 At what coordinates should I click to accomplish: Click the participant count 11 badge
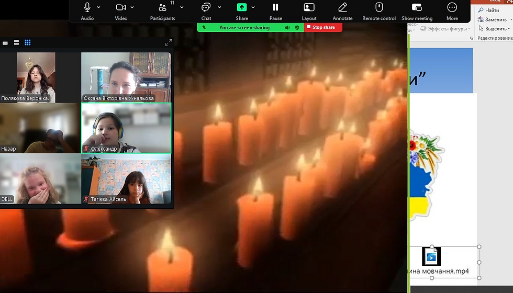(x=172, y=3)
